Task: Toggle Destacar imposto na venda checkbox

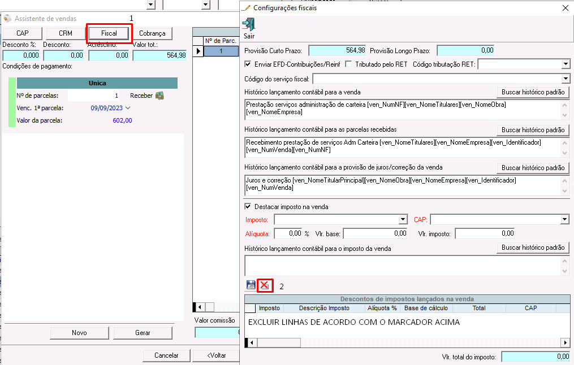Action: [x=248, y=206]
